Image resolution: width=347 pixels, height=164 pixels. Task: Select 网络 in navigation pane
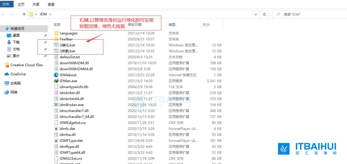click(x=14, y=92)
